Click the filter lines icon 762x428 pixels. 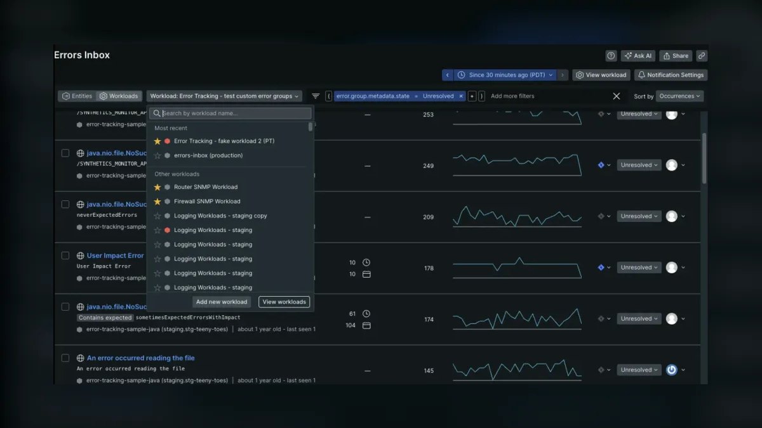[316, 96]
